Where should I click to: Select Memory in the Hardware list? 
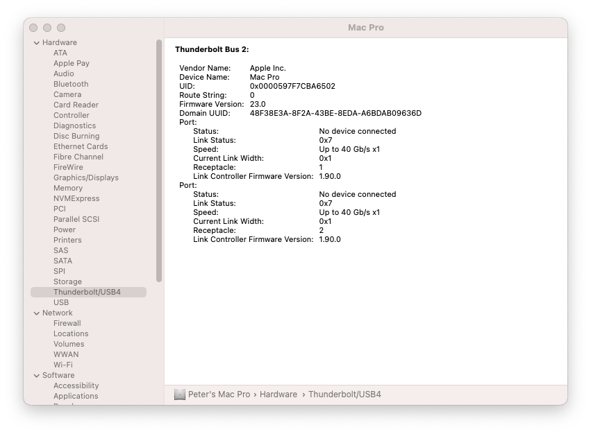68,188
